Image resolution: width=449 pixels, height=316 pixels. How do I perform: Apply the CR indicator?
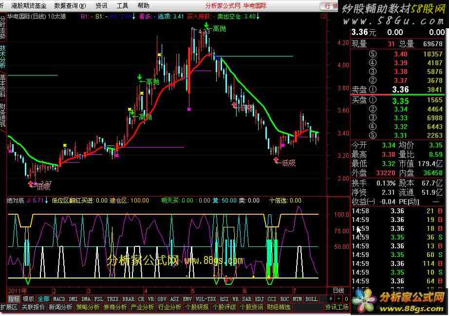coord(141,299)
